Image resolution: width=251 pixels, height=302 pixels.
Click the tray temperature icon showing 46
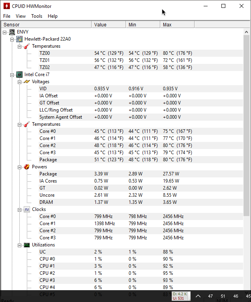(236, 296)
